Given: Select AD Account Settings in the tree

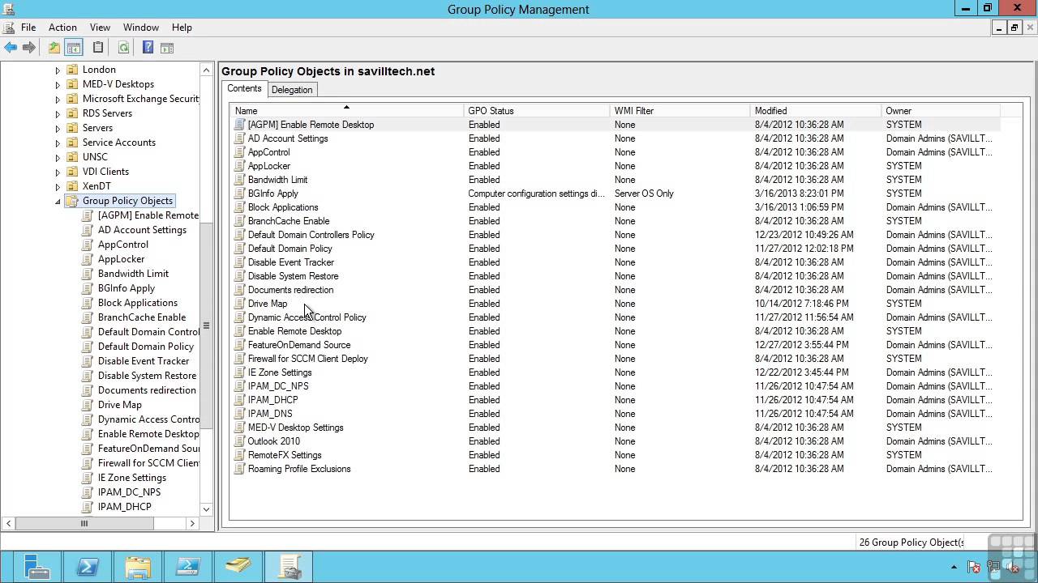Looking at the screenshot, I should (x=142, y=230).
